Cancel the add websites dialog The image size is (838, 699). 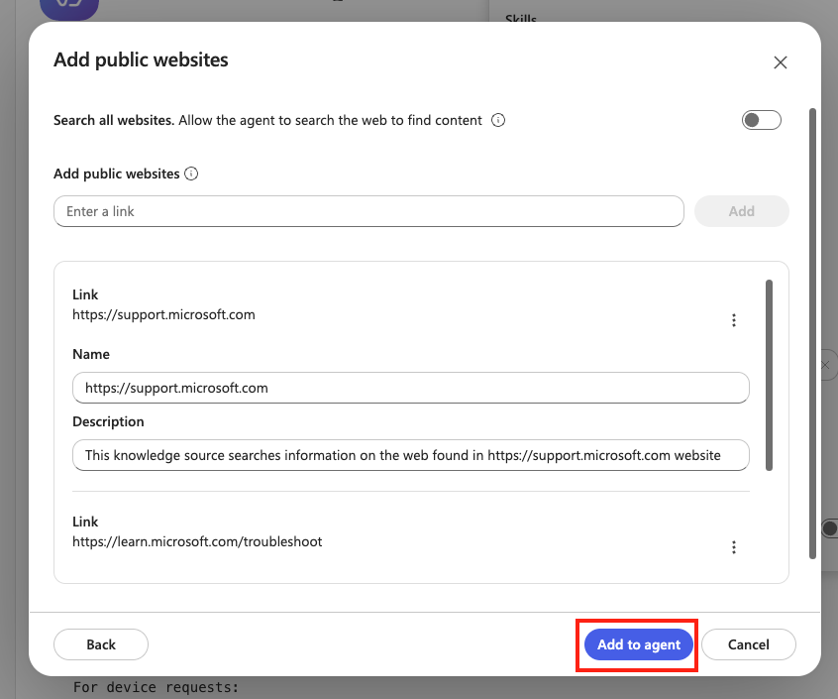pos(748,644)
